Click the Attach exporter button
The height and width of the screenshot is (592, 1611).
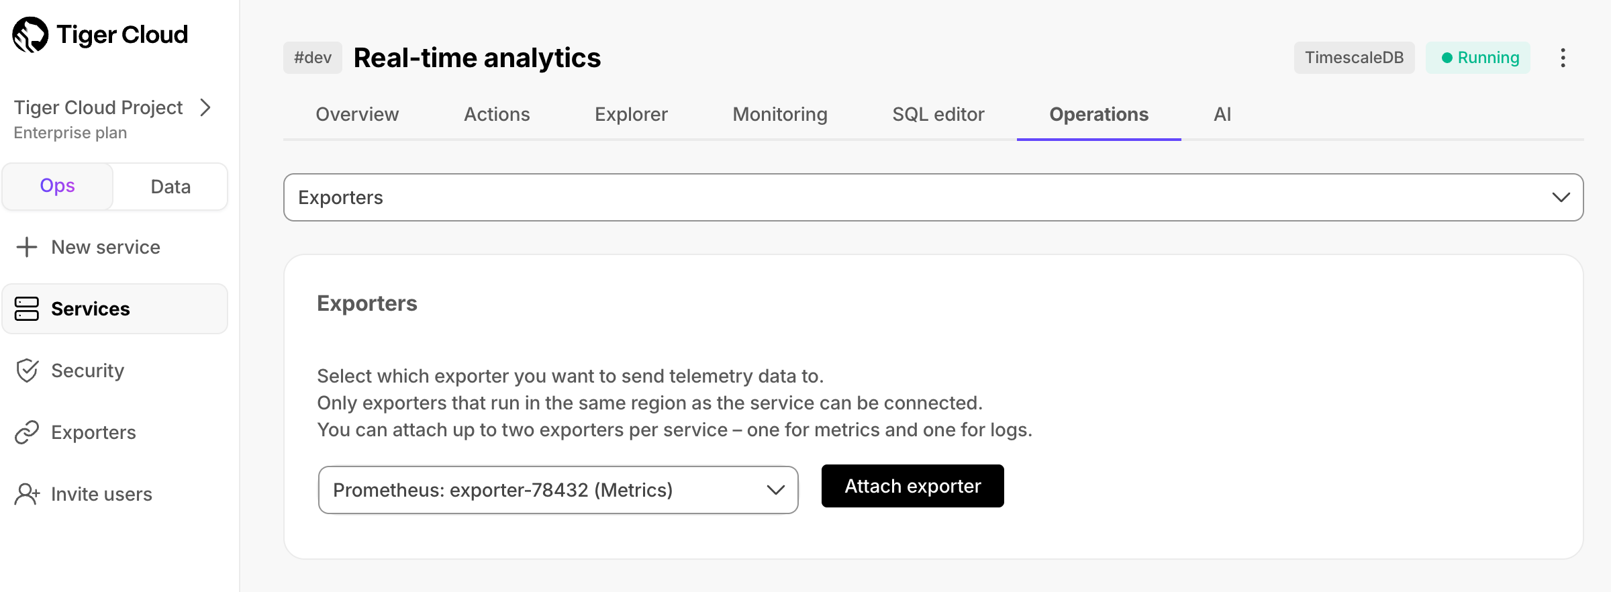[x=913, y=486]
